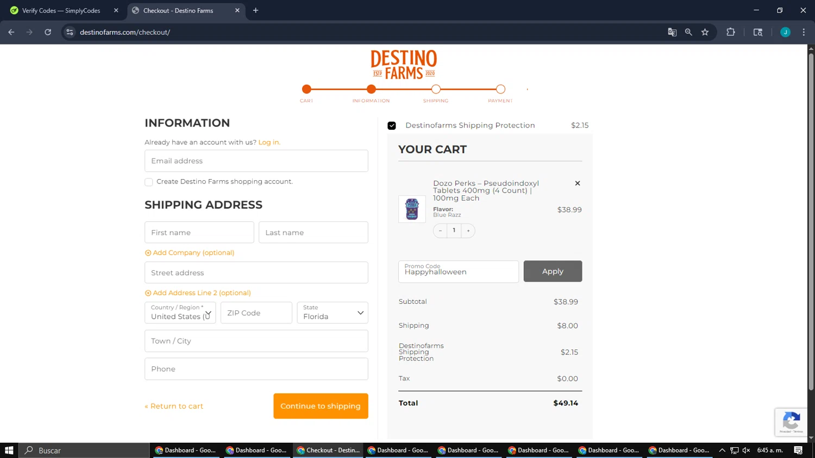Close the Checkout - Destino Farms tab
This screenshot has width=815, height=458.
point(237,10)
